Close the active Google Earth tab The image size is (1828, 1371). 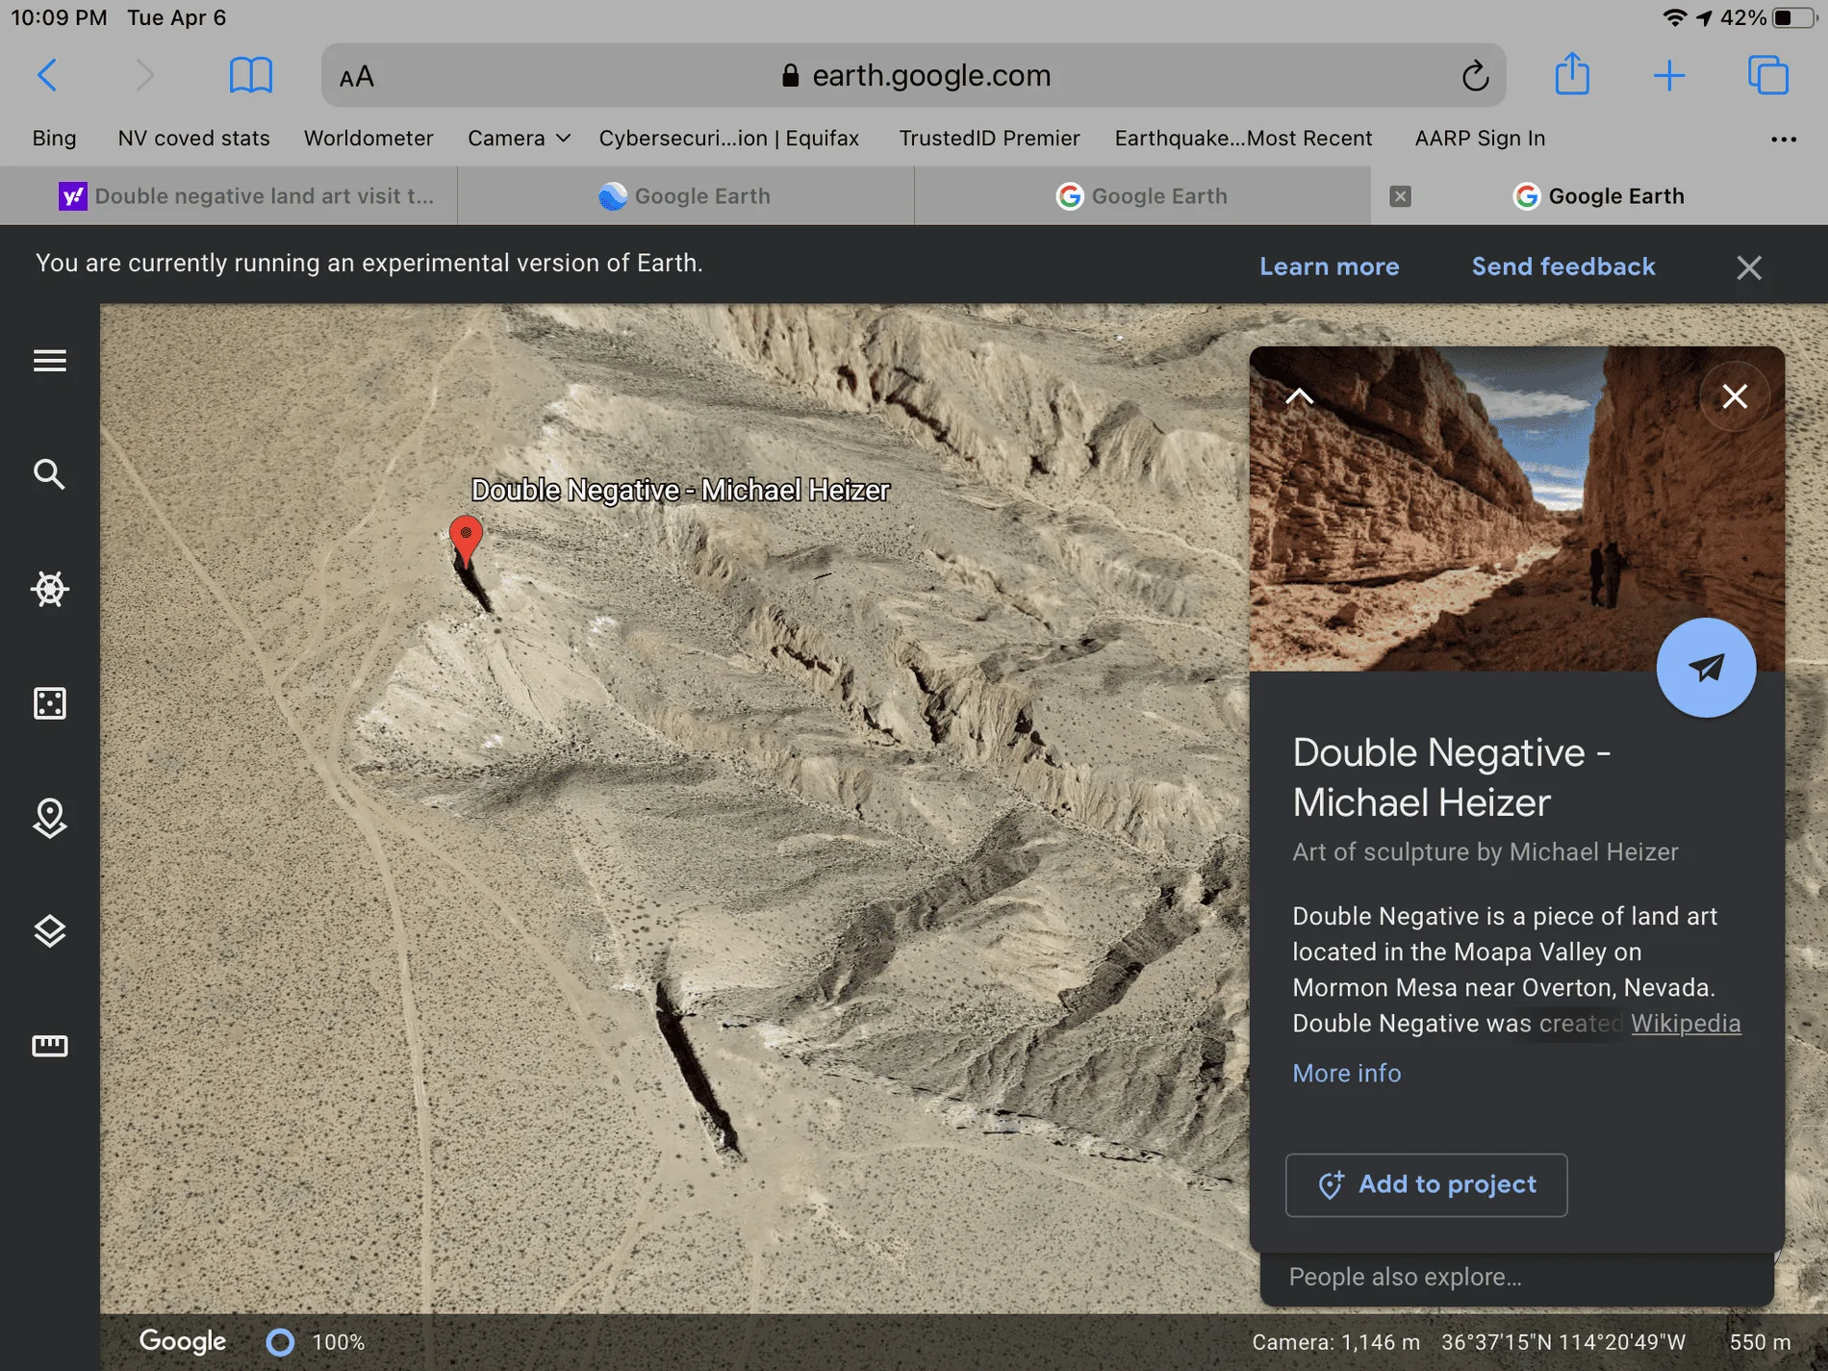click(x=1401, y=196)
